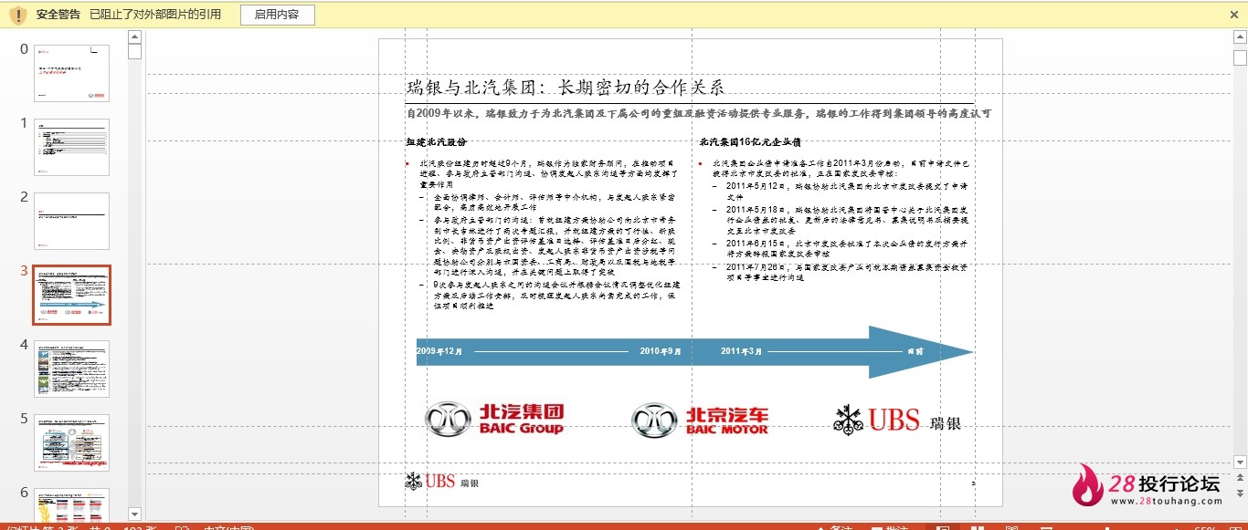Click the slide editor scroll down arrow

pyautogui.click(x=1240, y=463)
